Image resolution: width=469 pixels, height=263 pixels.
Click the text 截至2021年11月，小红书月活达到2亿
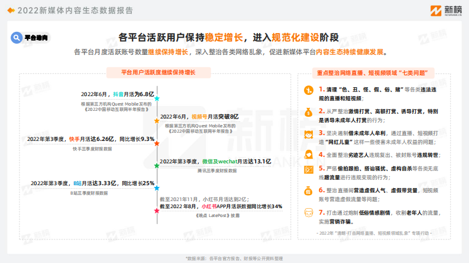tap(204, 199)
